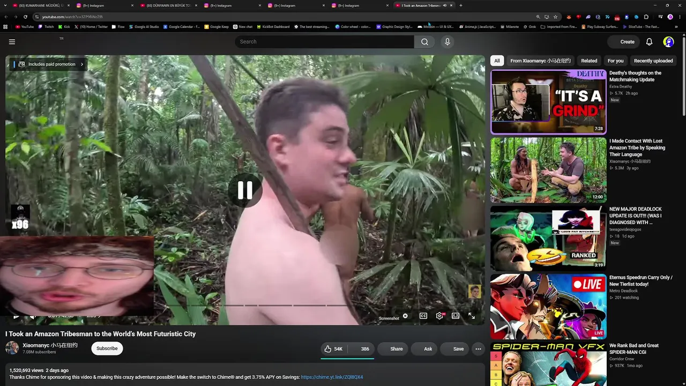The image size is (686, 386).
Task: Expand the Includes paid promotion notice
Action: 51,64
